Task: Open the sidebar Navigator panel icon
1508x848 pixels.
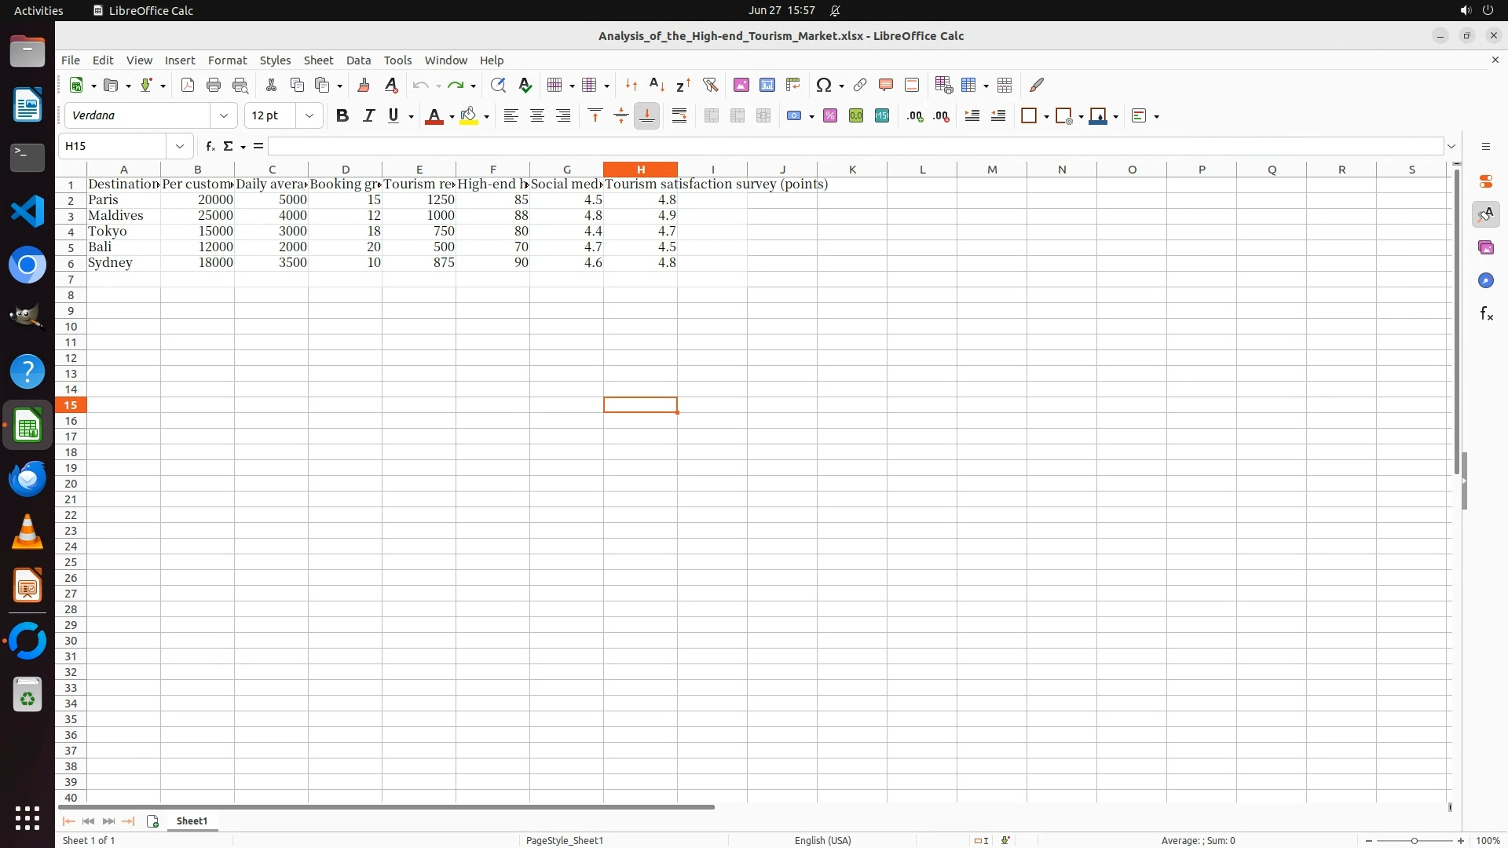Action: [1485, 280]
